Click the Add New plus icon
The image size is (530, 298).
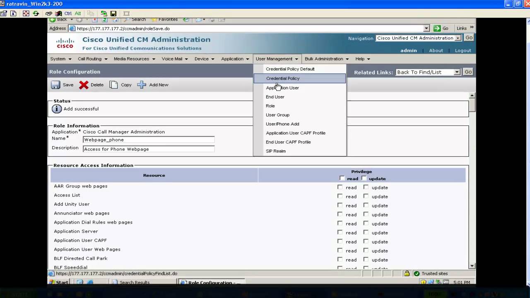(x=142, y=85)
